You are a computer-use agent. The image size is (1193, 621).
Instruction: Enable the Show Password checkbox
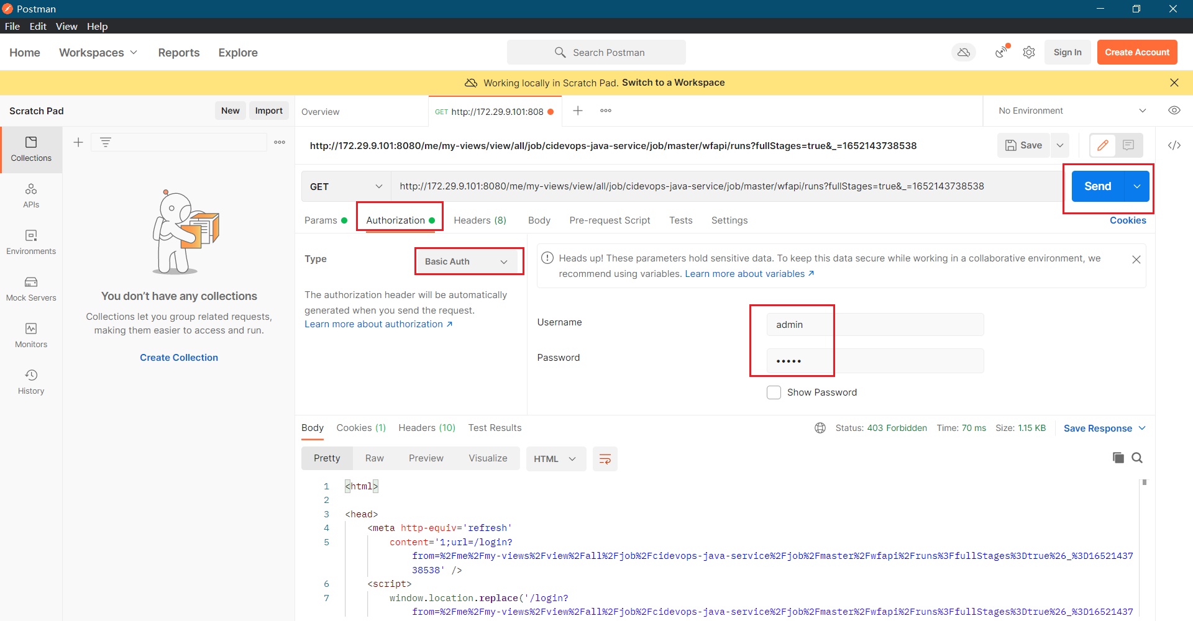tap(774, 392)
